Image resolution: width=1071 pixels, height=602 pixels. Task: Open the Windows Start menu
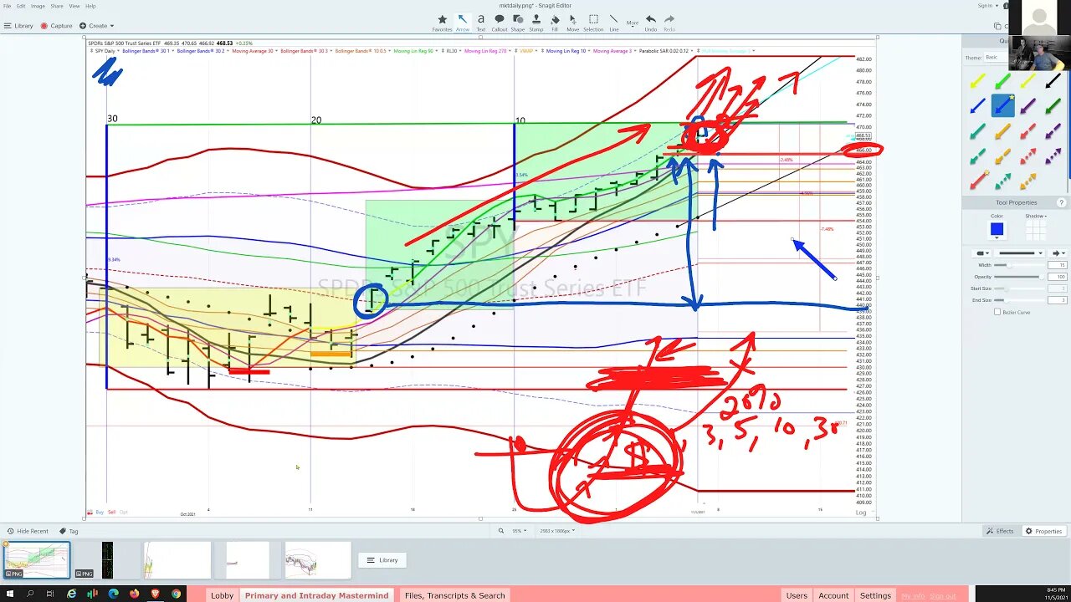[x=9, y=594]
